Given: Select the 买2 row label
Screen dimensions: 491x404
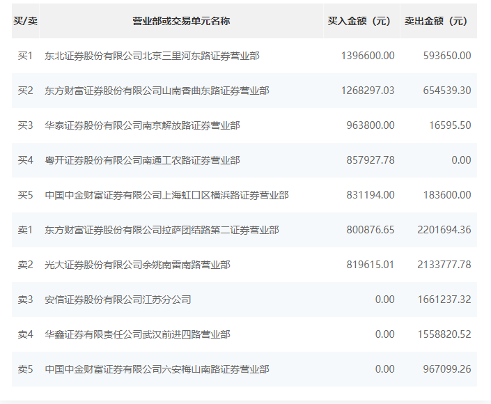Looking at the screenshot, I should [25, 91].
